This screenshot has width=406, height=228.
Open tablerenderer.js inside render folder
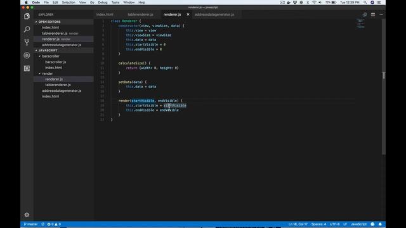click(x=58, y=85)
